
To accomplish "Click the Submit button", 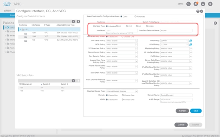I will click(195, 125).
